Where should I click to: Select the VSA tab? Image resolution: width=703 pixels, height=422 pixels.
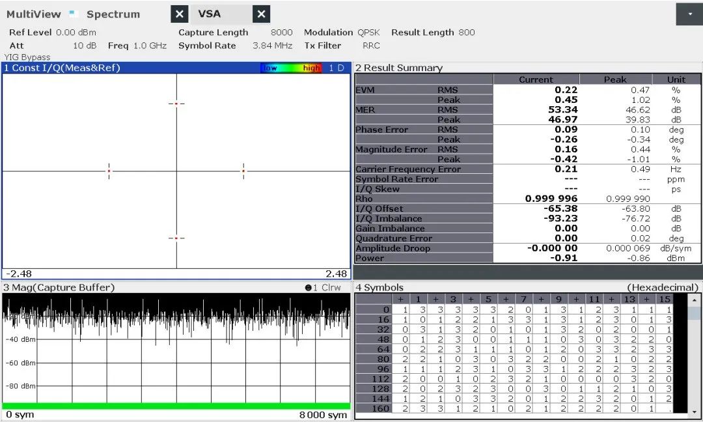click(210, 14)
